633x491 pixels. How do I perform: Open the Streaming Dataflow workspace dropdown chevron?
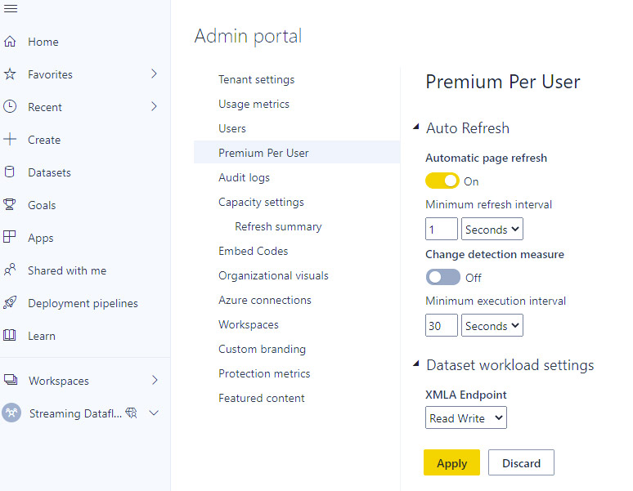(154, 413)
